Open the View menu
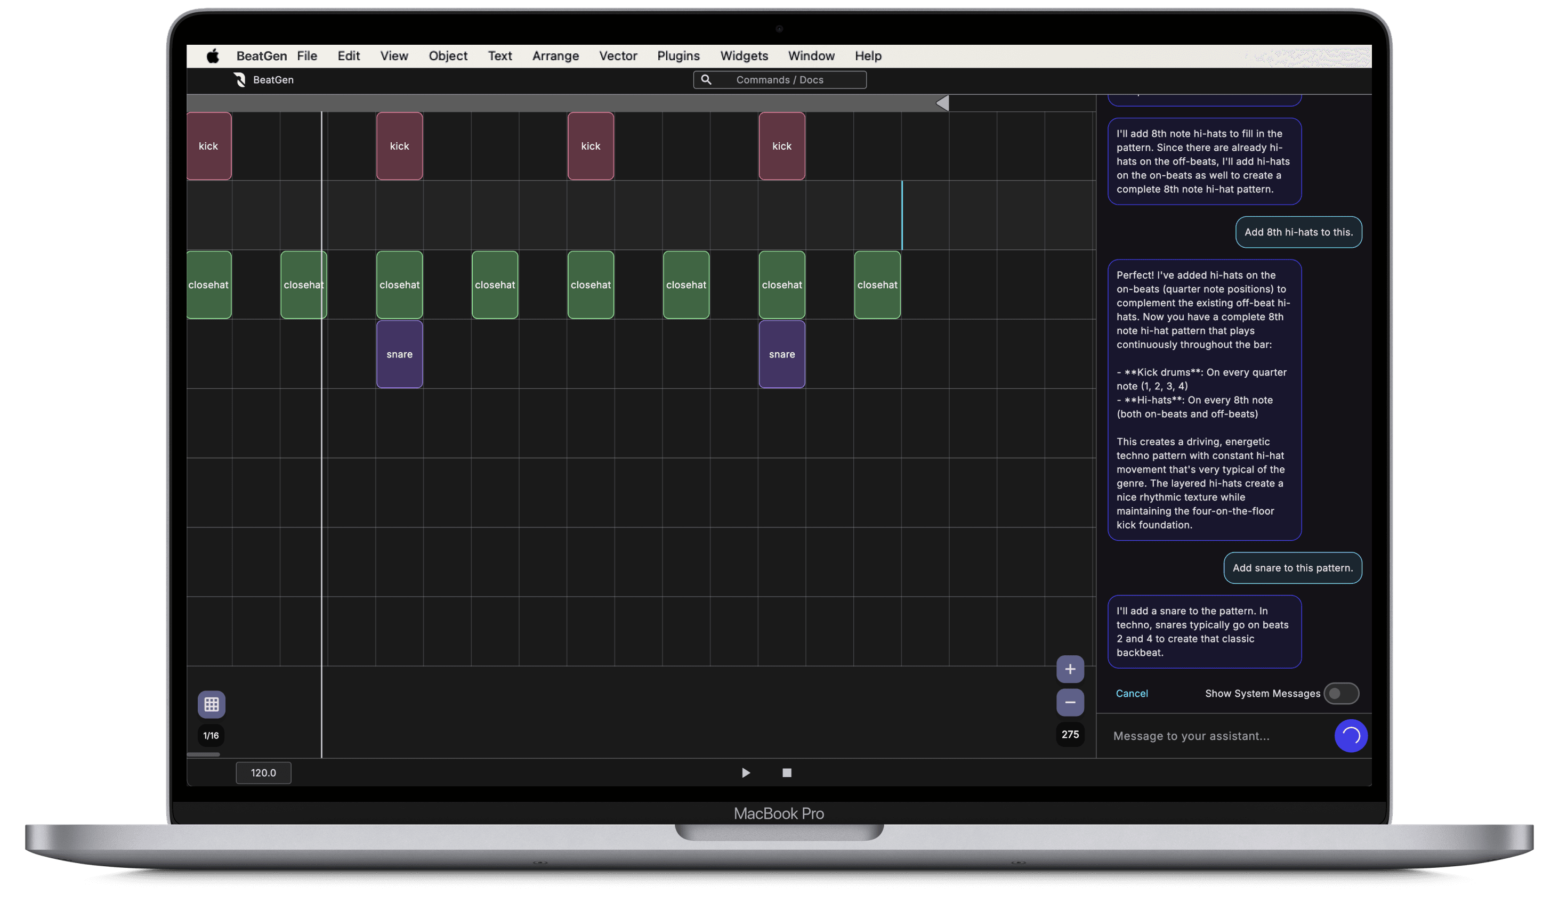This screenshot has height=903, width=1559. click(394, 55)
